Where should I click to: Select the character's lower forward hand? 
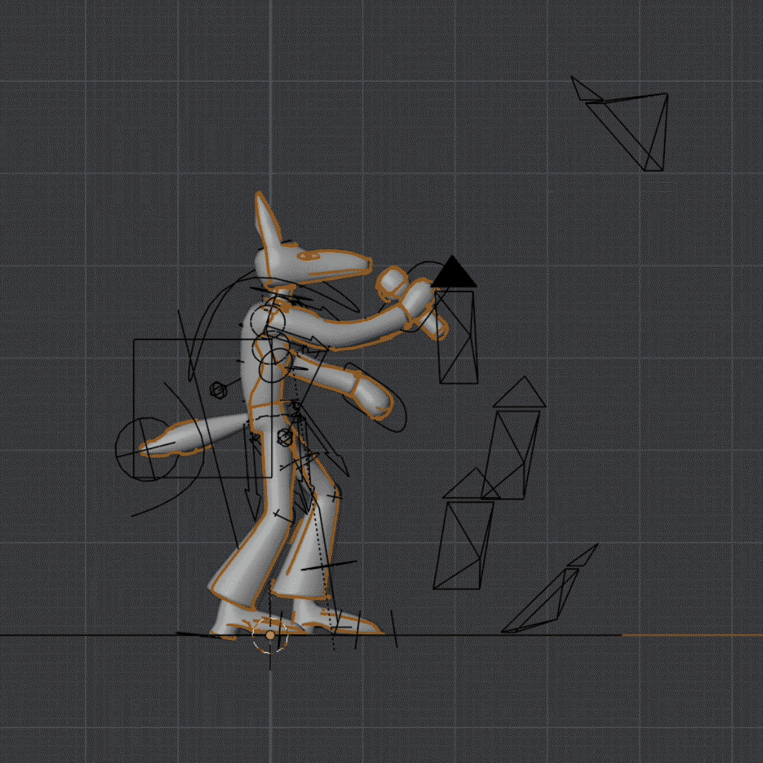tap(372, 398)
